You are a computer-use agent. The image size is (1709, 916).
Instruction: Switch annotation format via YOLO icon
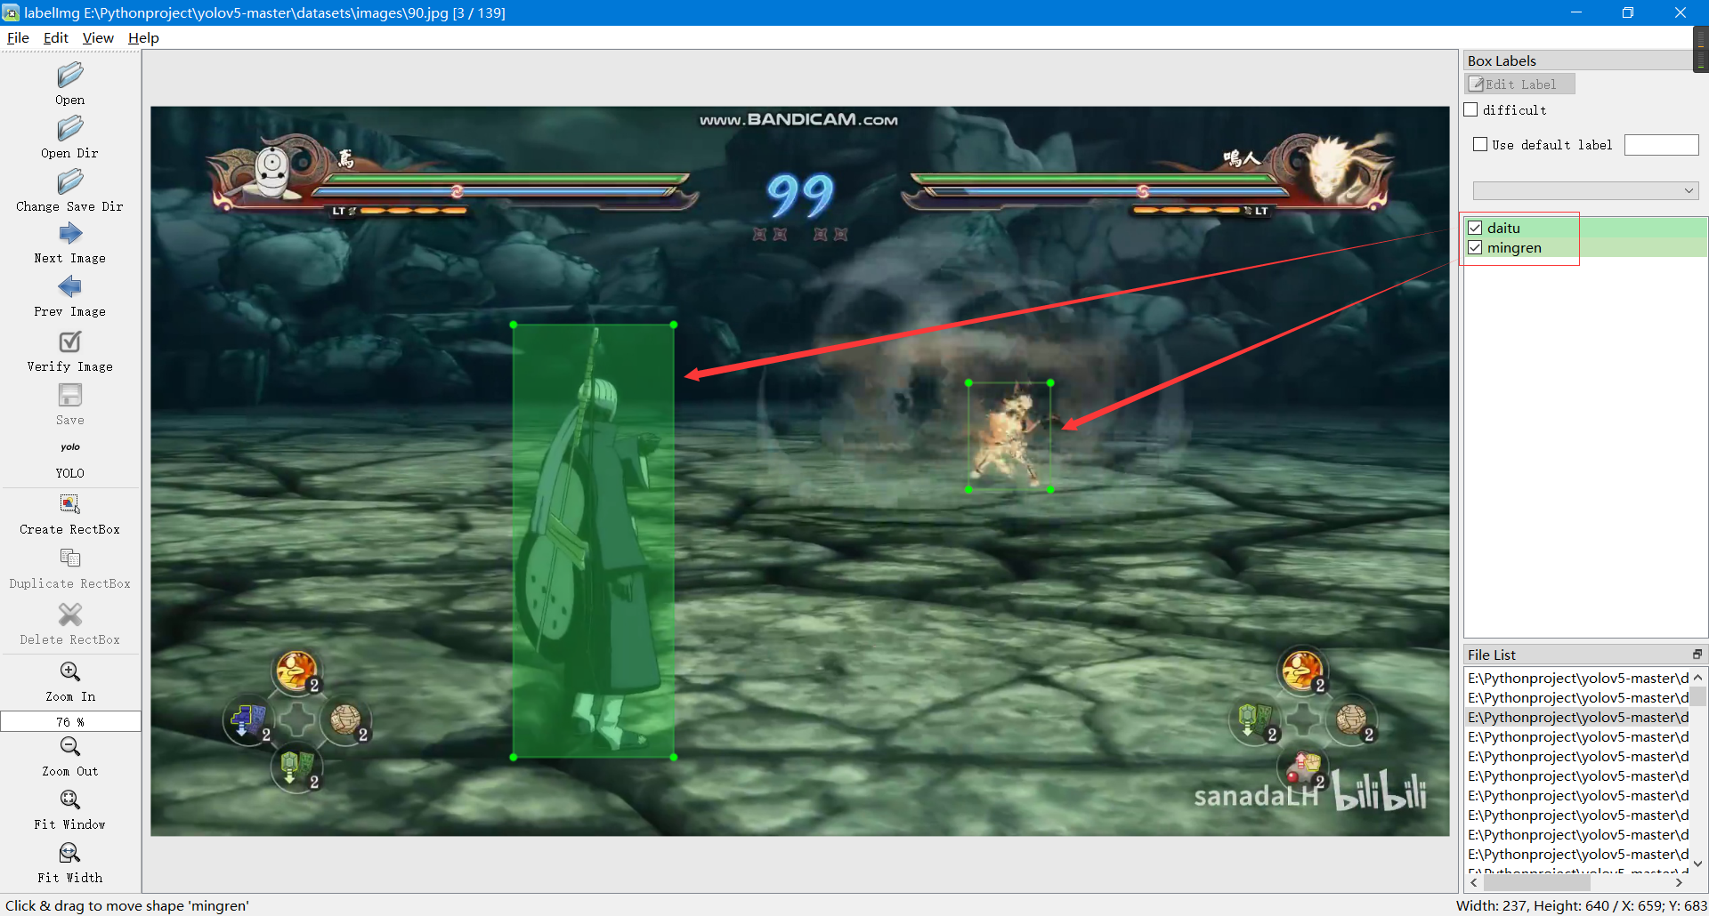click(69, 448)
